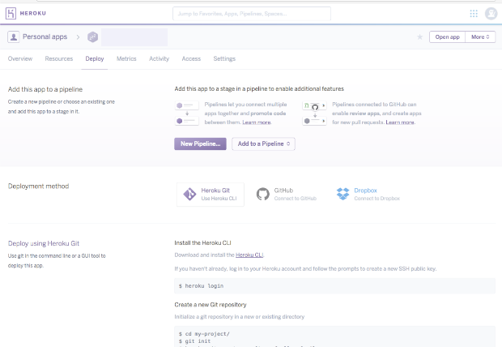
Task: Click the '$ cd my-project/' code line
Action: (204, 334)
